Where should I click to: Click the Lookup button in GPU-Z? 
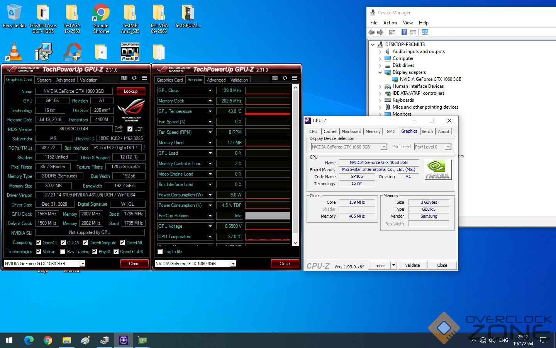[131, 91]
